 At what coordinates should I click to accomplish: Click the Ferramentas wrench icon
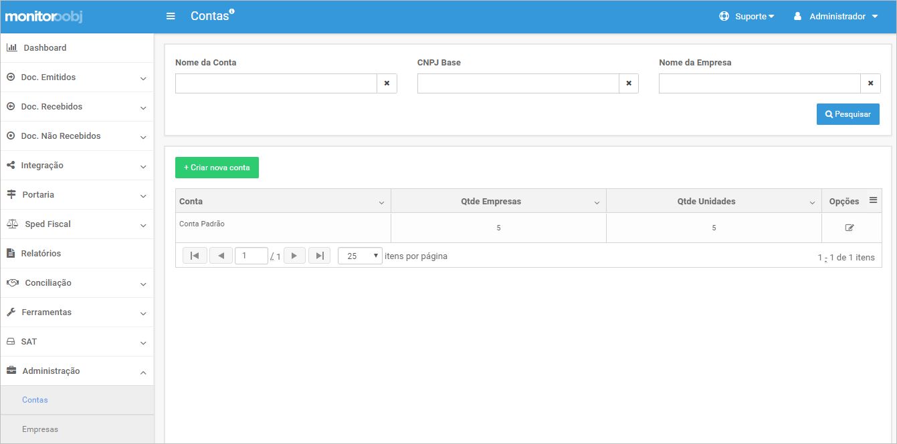point(11,312)
